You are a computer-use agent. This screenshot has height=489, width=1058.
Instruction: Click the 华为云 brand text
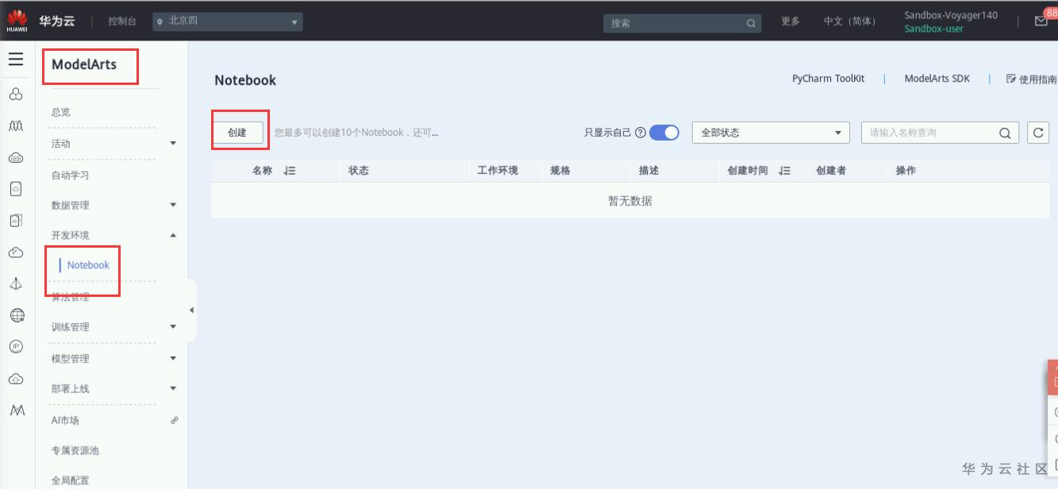57,21
